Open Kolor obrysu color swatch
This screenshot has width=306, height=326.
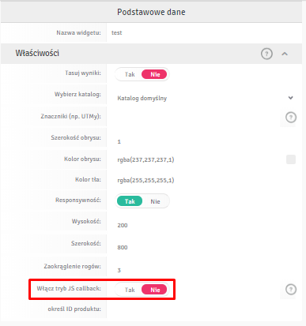tap(291, 159)
